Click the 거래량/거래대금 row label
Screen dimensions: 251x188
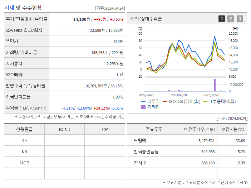pos(21,52)
